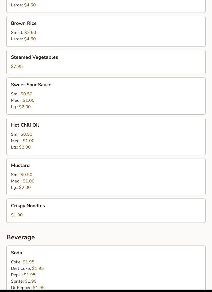Click the Steamed Vegetables $7.95 price
Image resolution: width=212 pixels, height=292 pixels.
[x=17, y=67]
